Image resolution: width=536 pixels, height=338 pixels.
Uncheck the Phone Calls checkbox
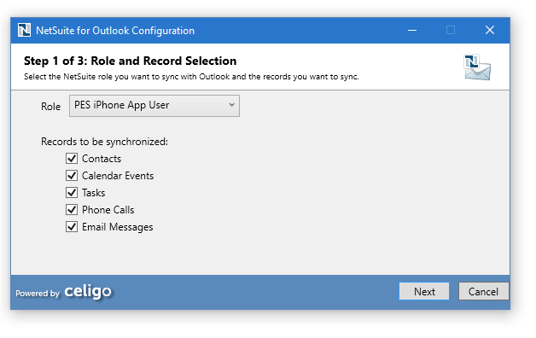72,210
